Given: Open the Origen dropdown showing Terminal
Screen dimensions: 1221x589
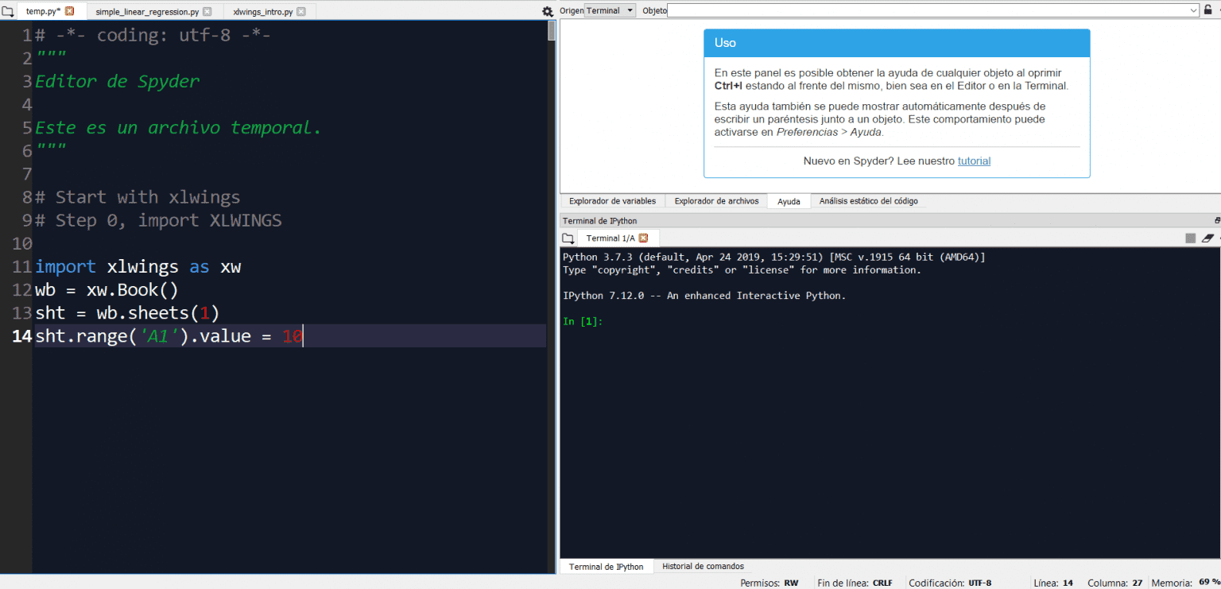Looking at the screenshot, I should click(x=609, y=10).
